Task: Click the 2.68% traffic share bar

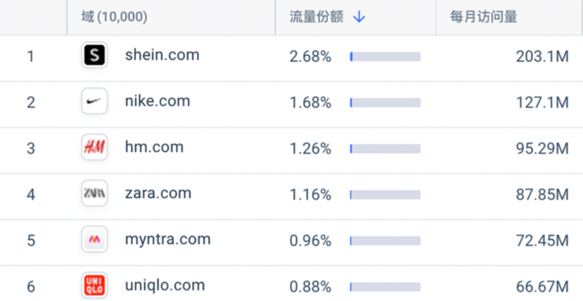Action: coord(386,57)
